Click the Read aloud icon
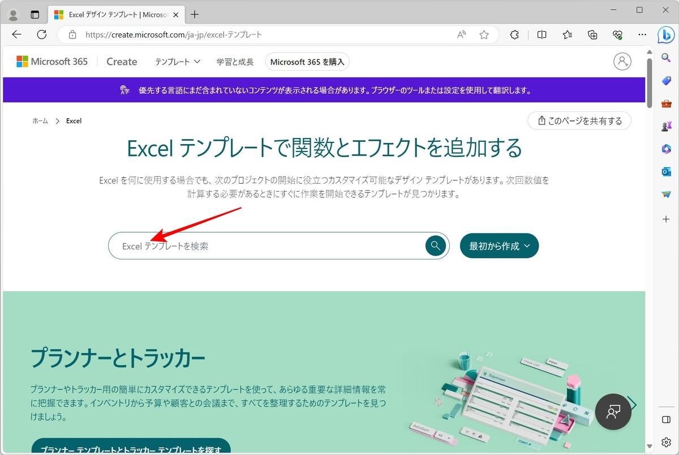Image resolution: width=679 pixels, height=455 pixels. [462, 34]
